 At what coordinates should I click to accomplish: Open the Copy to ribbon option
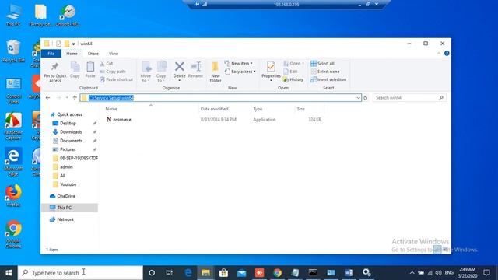(x=161, y=72)
